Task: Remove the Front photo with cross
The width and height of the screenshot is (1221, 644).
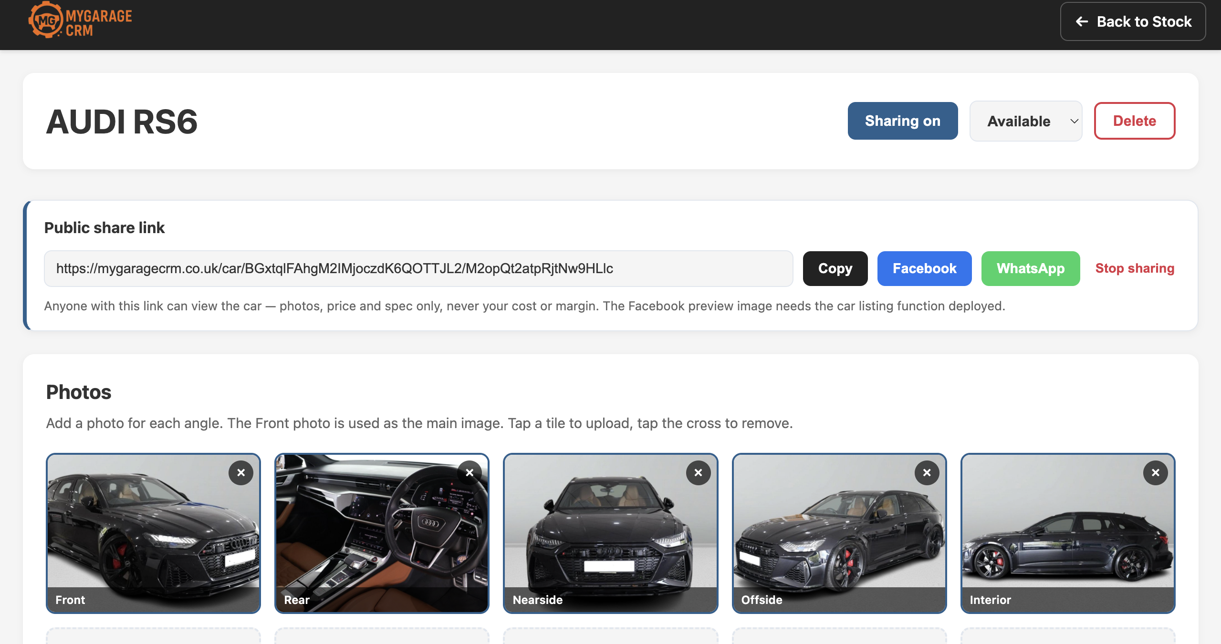Action: pyautogui.click(x=241, y=473)
